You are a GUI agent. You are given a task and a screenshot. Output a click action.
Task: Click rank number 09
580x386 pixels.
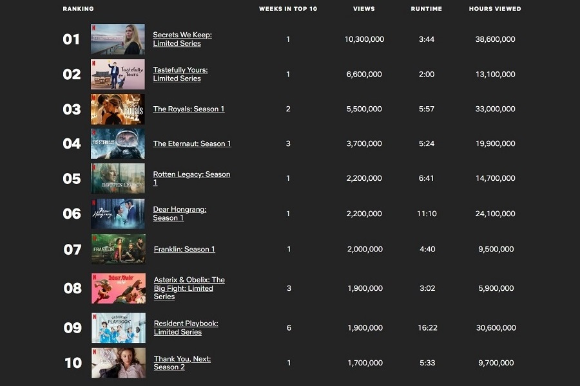tap(72, 327)
